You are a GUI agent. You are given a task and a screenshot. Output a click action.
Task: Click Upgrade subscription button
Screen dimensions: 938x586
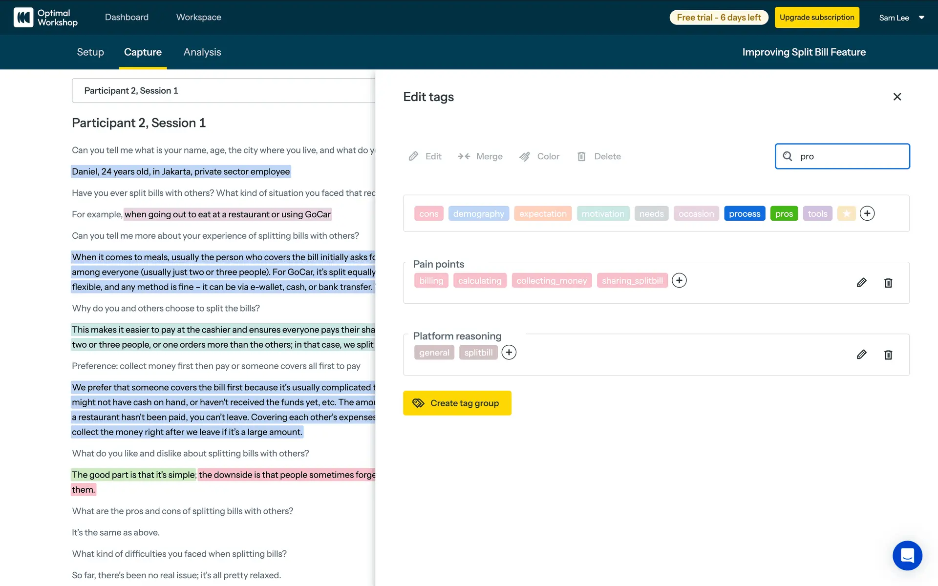(816, 18)
